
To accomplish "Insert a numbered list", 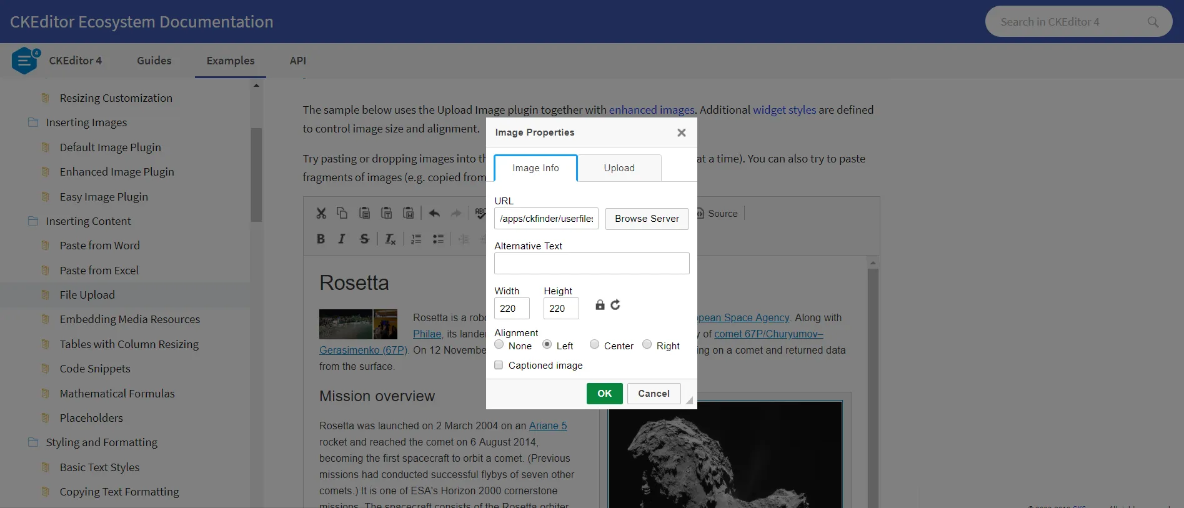I will click(416, 239).
